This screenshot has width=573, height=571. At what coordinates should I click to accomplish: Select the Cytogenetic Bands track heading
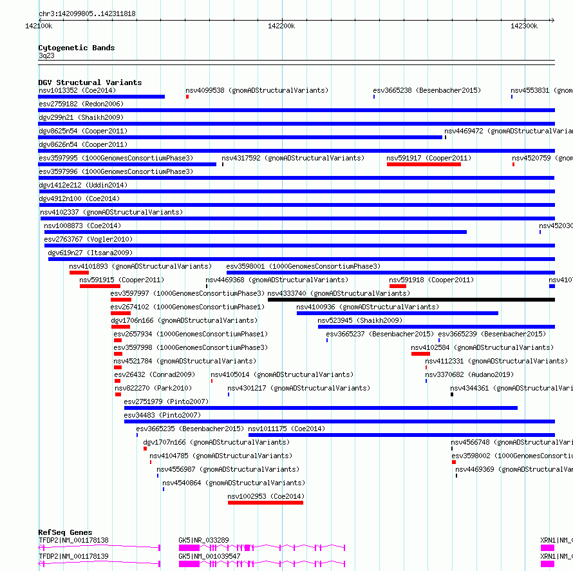click(x=77, y=48)
